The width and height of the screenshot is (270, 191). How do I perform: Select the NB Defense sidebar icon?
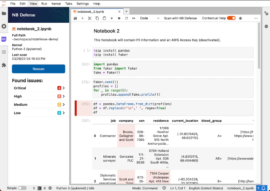[4, 39]
